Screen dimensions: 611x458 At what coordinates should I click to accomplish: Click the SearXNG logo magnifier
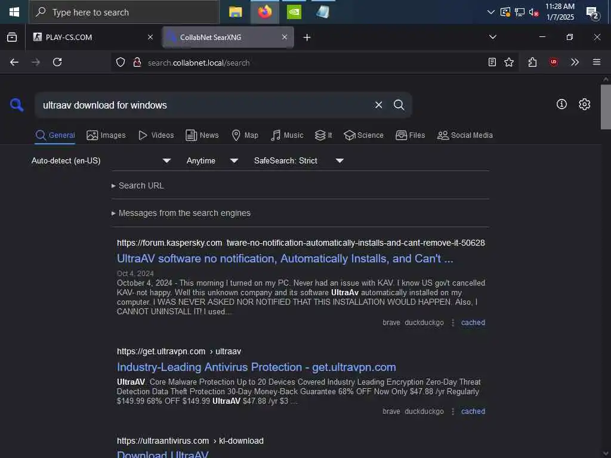pos(17,105)
